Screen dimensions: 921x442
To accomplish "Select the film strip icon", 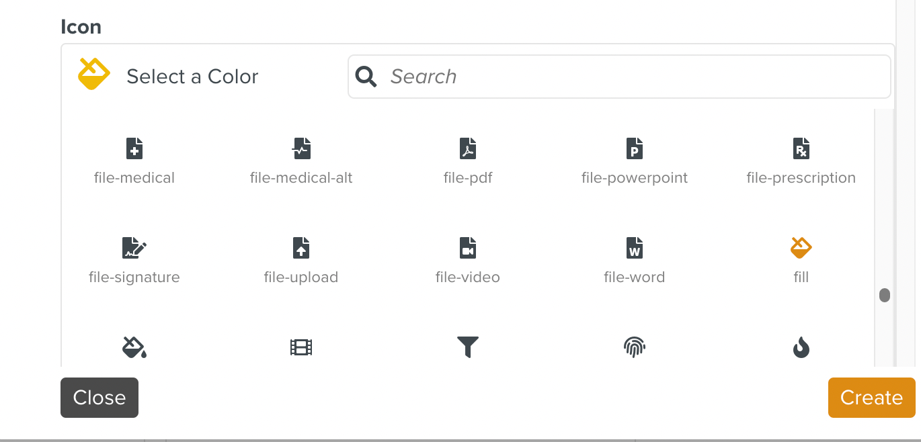I will 301,347.
